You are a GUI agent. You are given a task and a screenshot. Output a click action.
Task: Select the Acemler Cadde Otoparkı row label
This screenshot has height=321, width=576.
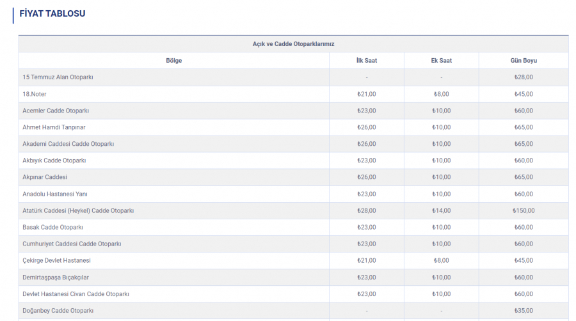56,111
